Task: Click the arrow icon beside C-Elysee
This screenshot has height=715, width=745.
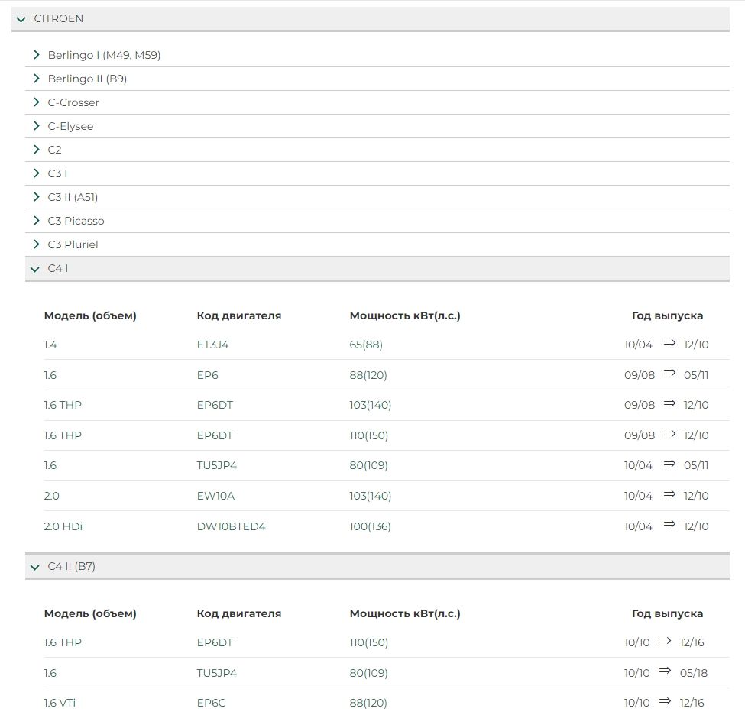Action: [x=36, y=126]
